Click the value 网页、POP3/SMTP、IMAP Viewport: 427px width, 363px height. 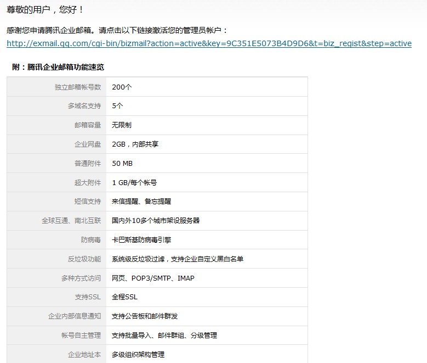[153, 278]
